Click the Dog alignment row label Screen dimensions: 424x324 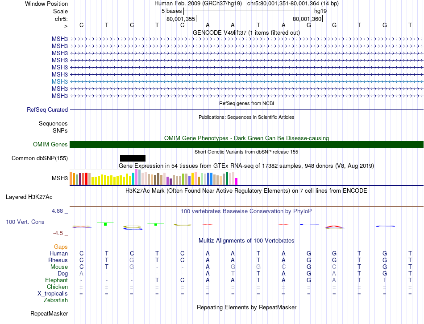[63, 274]
